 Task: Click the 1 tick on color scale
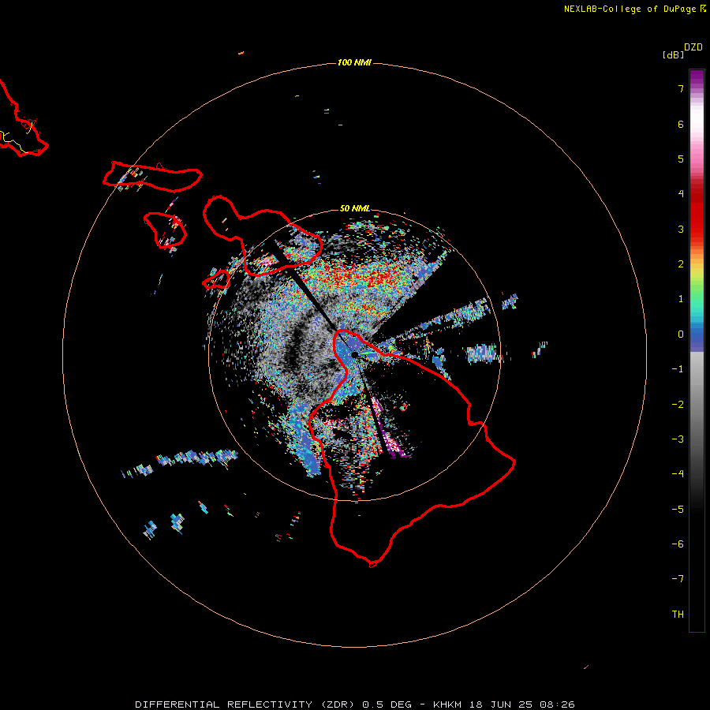[681, 299]
